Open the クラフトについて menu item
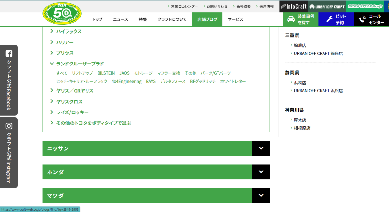This screenshot has height=212, width=389. (x=172, y=19)
